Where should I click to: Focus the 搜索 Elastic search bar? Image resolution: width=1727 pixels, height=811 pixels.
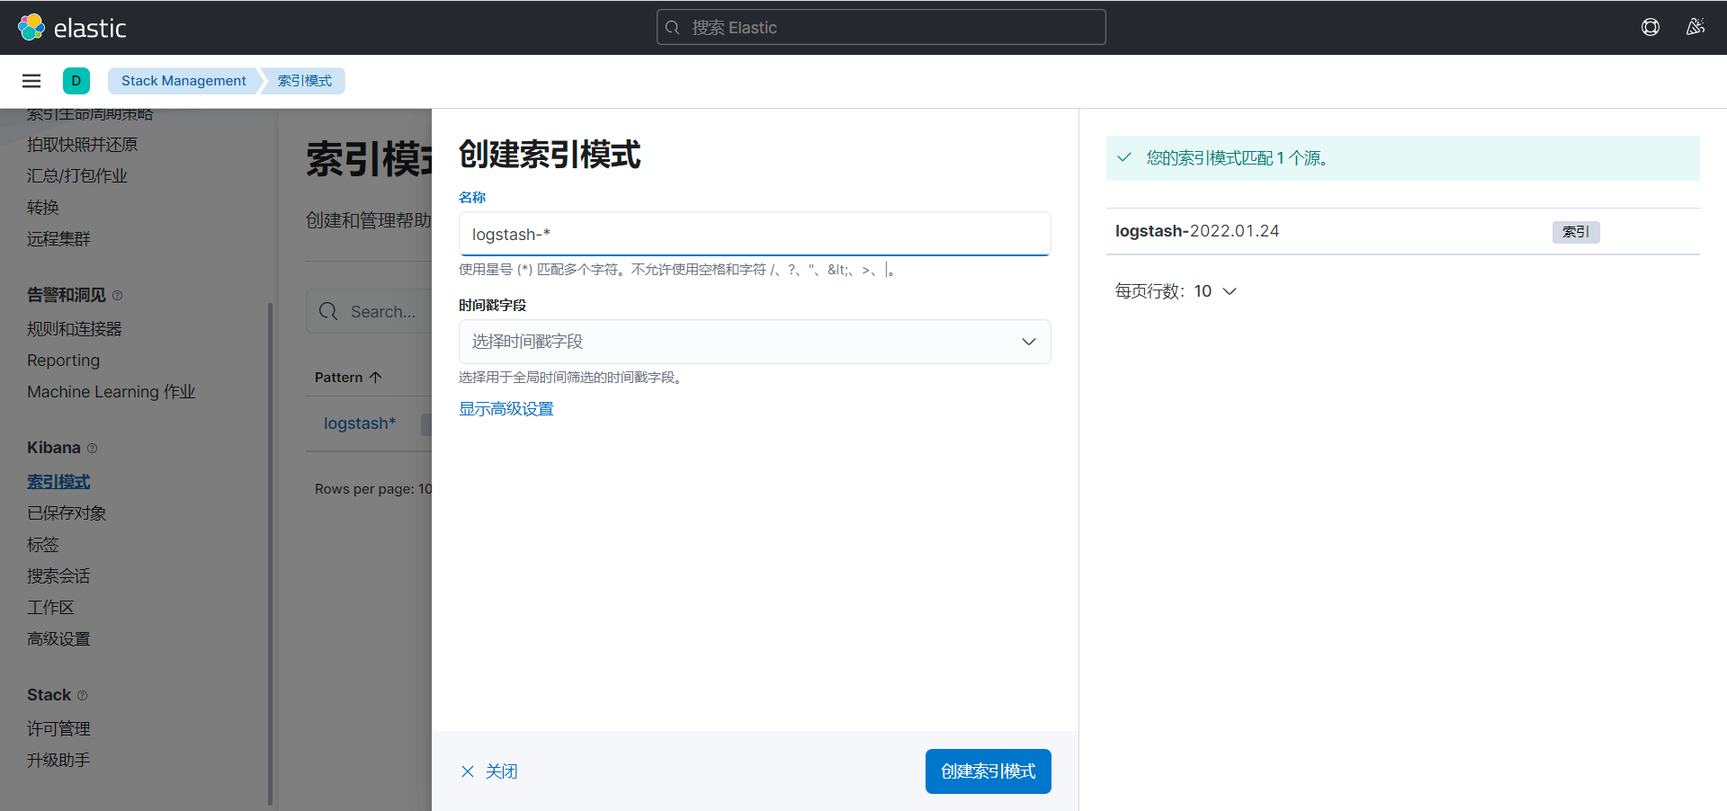pyautogui.click(x=881, y=28)
